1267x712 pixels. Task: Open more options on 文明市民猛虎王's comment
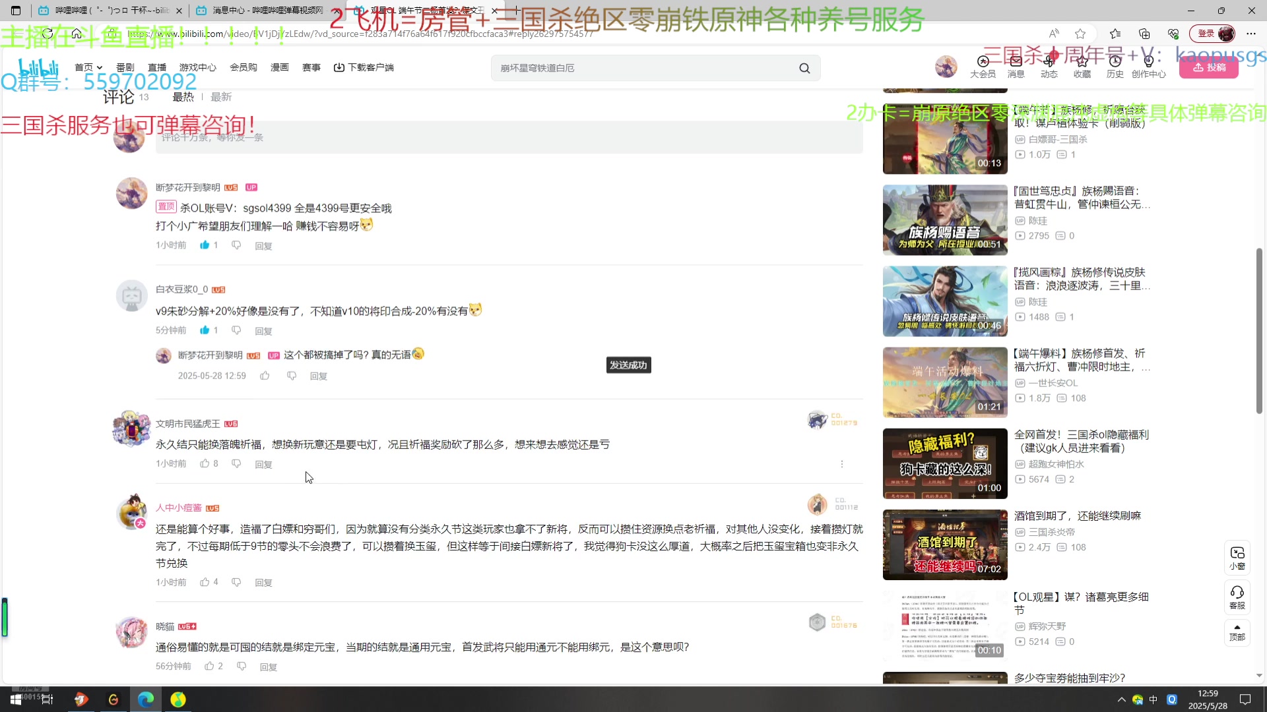842,464
